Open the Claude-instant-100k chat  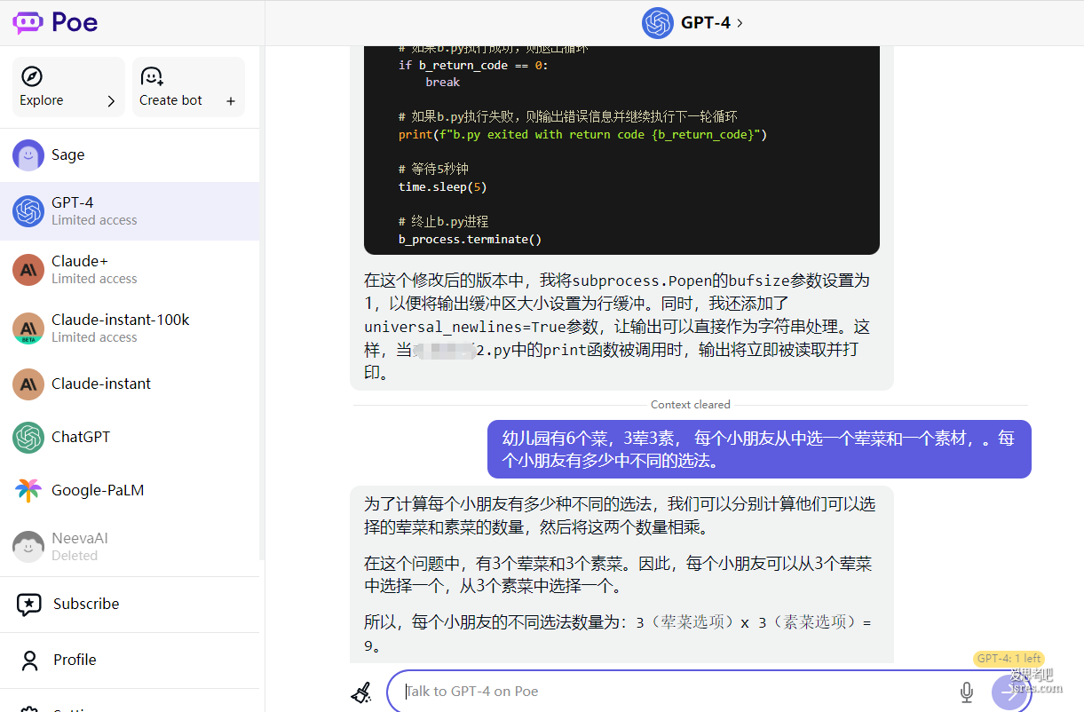click(x=130, y=328)
